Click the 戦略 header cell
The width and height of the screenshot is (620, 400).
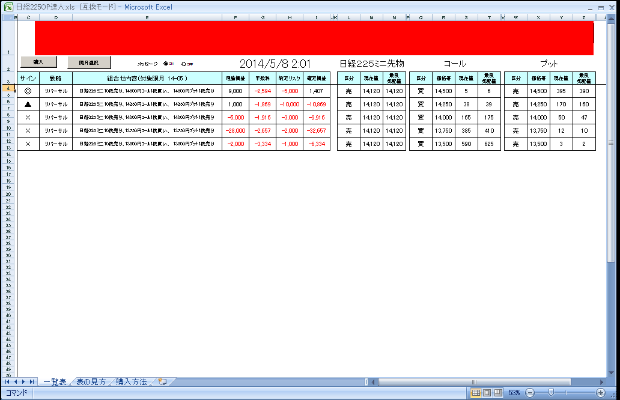[56, 78]
